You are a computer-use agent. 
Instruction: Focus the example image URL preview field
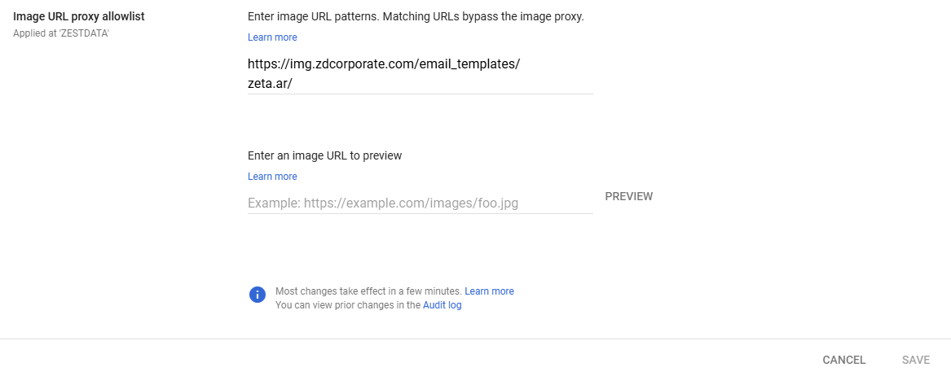pyautogui.click(x=420, y=203)
